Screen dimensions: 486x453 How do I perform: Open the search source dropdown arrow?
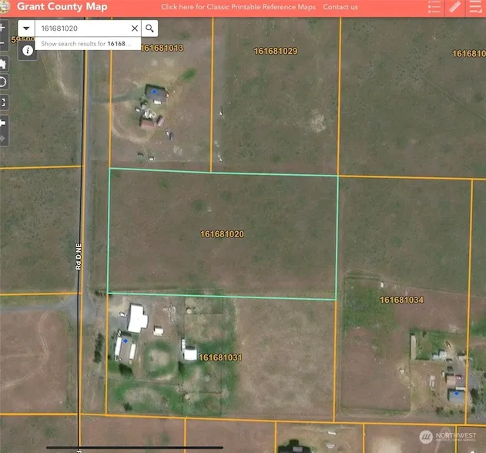(x=25, y=29)
